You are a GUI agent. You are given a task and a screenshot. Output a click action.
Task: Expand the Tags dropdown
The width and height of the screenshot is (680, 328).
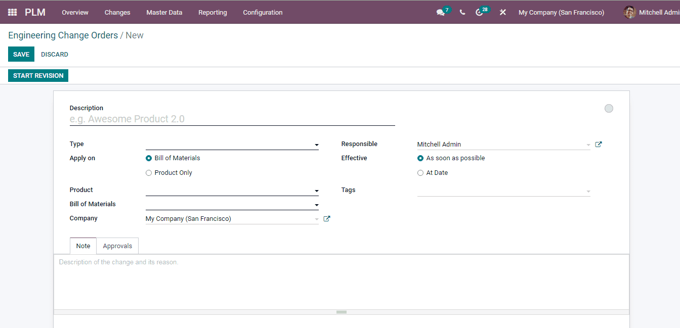587,191
